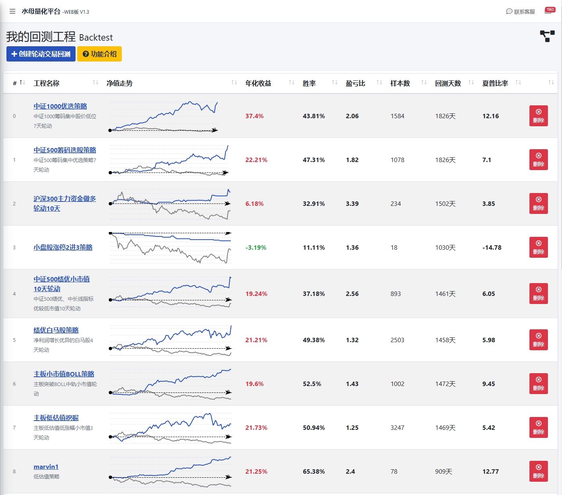Click the 中证1000优选策略 net value chart

coord(165,117)
